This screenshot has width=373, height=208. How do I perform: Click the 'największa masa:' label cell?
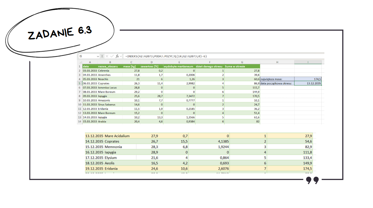pyautogui.click(x=277, y=79)
